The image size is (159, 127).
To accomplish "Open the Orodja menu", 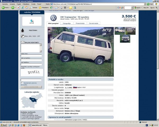I will [x=33, y=4].
